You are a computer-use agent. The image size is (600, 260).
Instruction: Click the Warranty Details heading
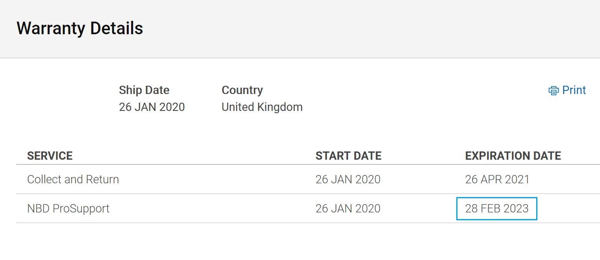click(x=80, y=28)
